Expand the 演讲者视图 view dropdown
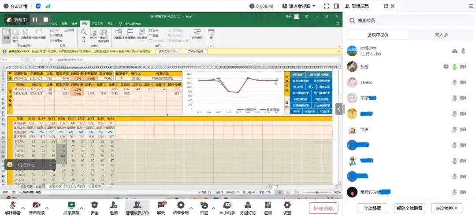The image size is (476, 216). tap(315, 6)
